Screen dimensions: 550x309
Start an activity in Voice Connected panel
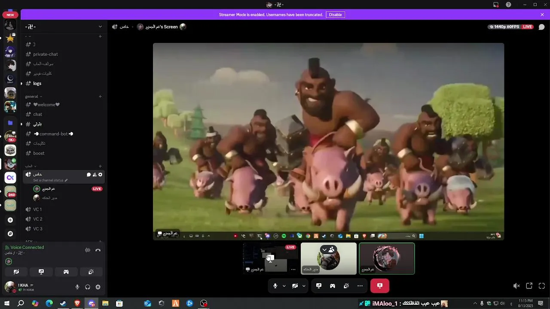[66, 272]
